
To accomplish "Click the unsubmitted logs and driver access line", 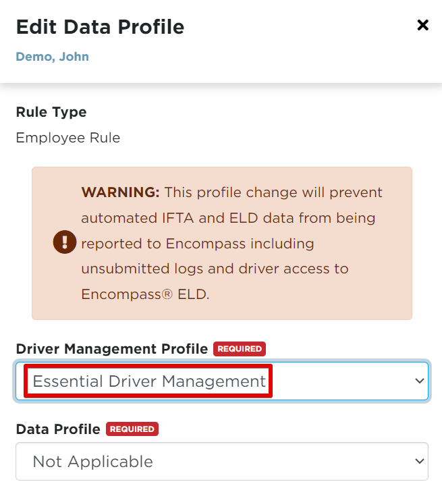I will click(215, 269).
